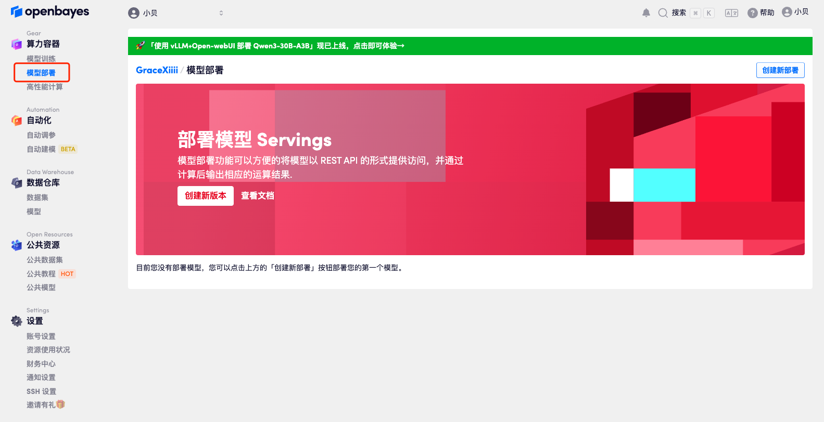This screenshot has width=824, height=422.
Task: Open the notifications bell
Action: coord(646,13)
